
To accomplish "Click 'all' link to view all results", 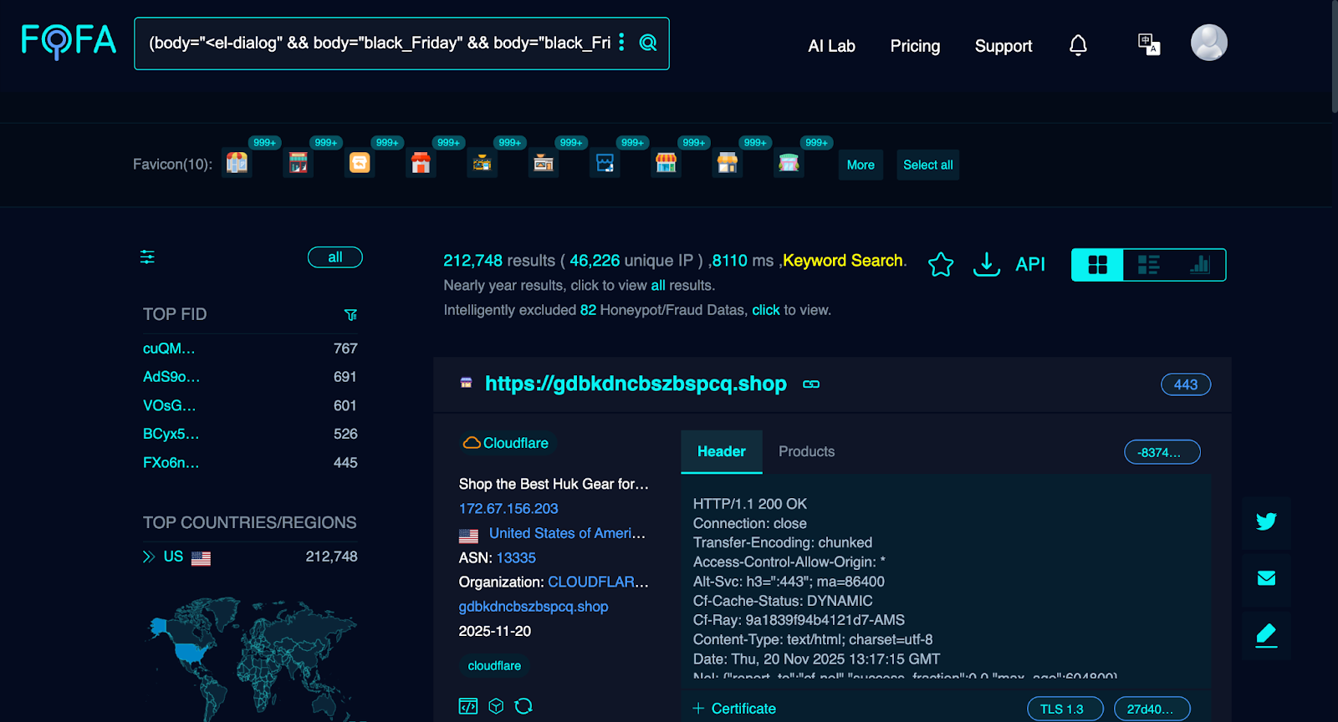I will click(658, 286).
